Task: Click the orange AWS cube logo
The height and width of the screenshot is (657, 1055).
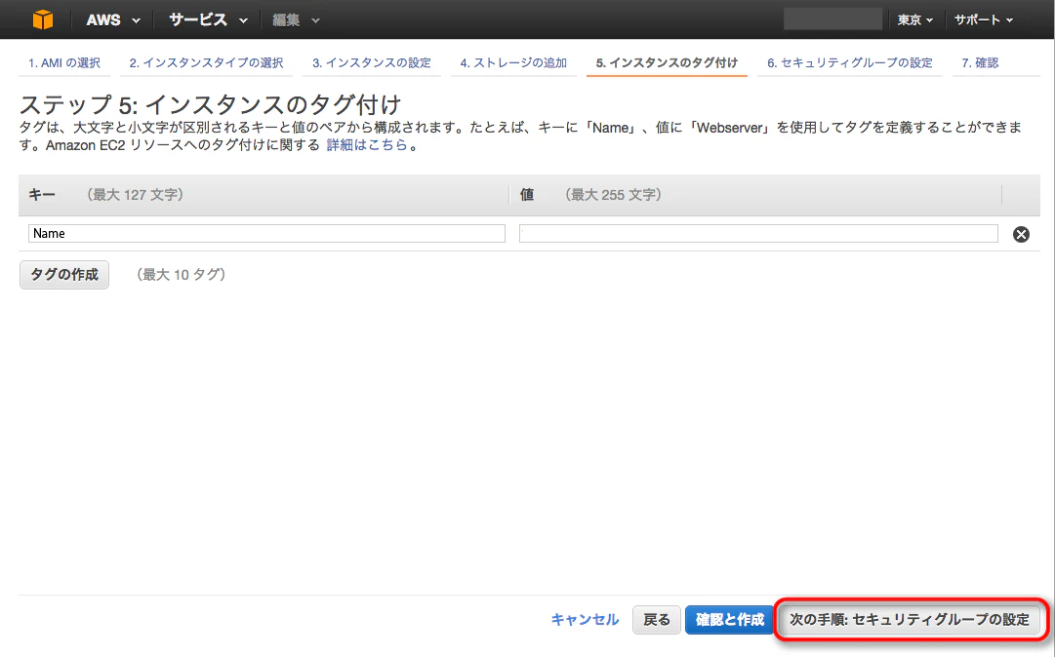Action: point(43,19)
